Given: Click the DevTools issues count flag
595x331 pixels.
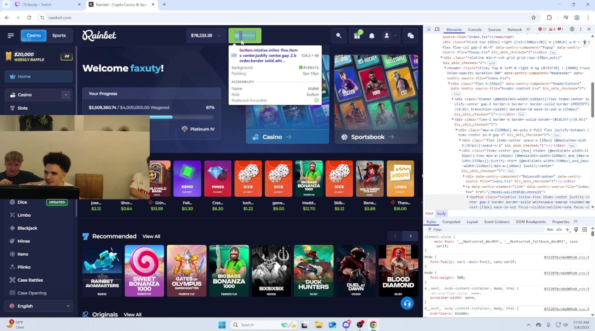Looking at the screenshot, I should [x=560, y=29].
